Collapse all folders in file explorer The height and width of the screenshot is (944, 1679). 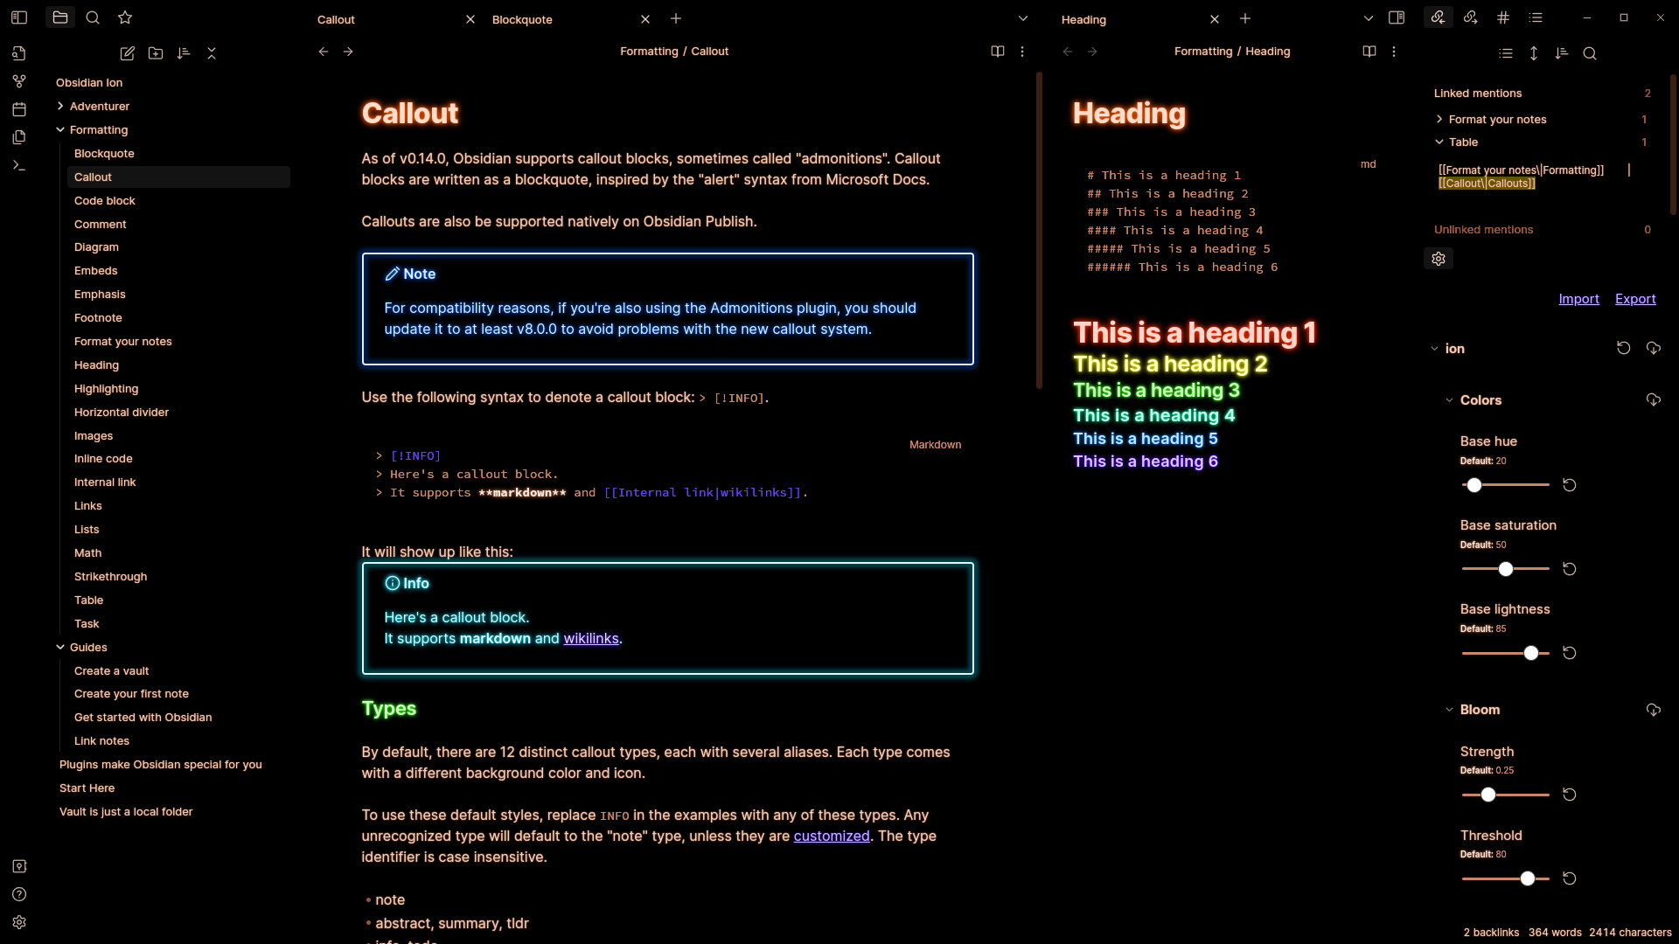[x=212, y=53]
